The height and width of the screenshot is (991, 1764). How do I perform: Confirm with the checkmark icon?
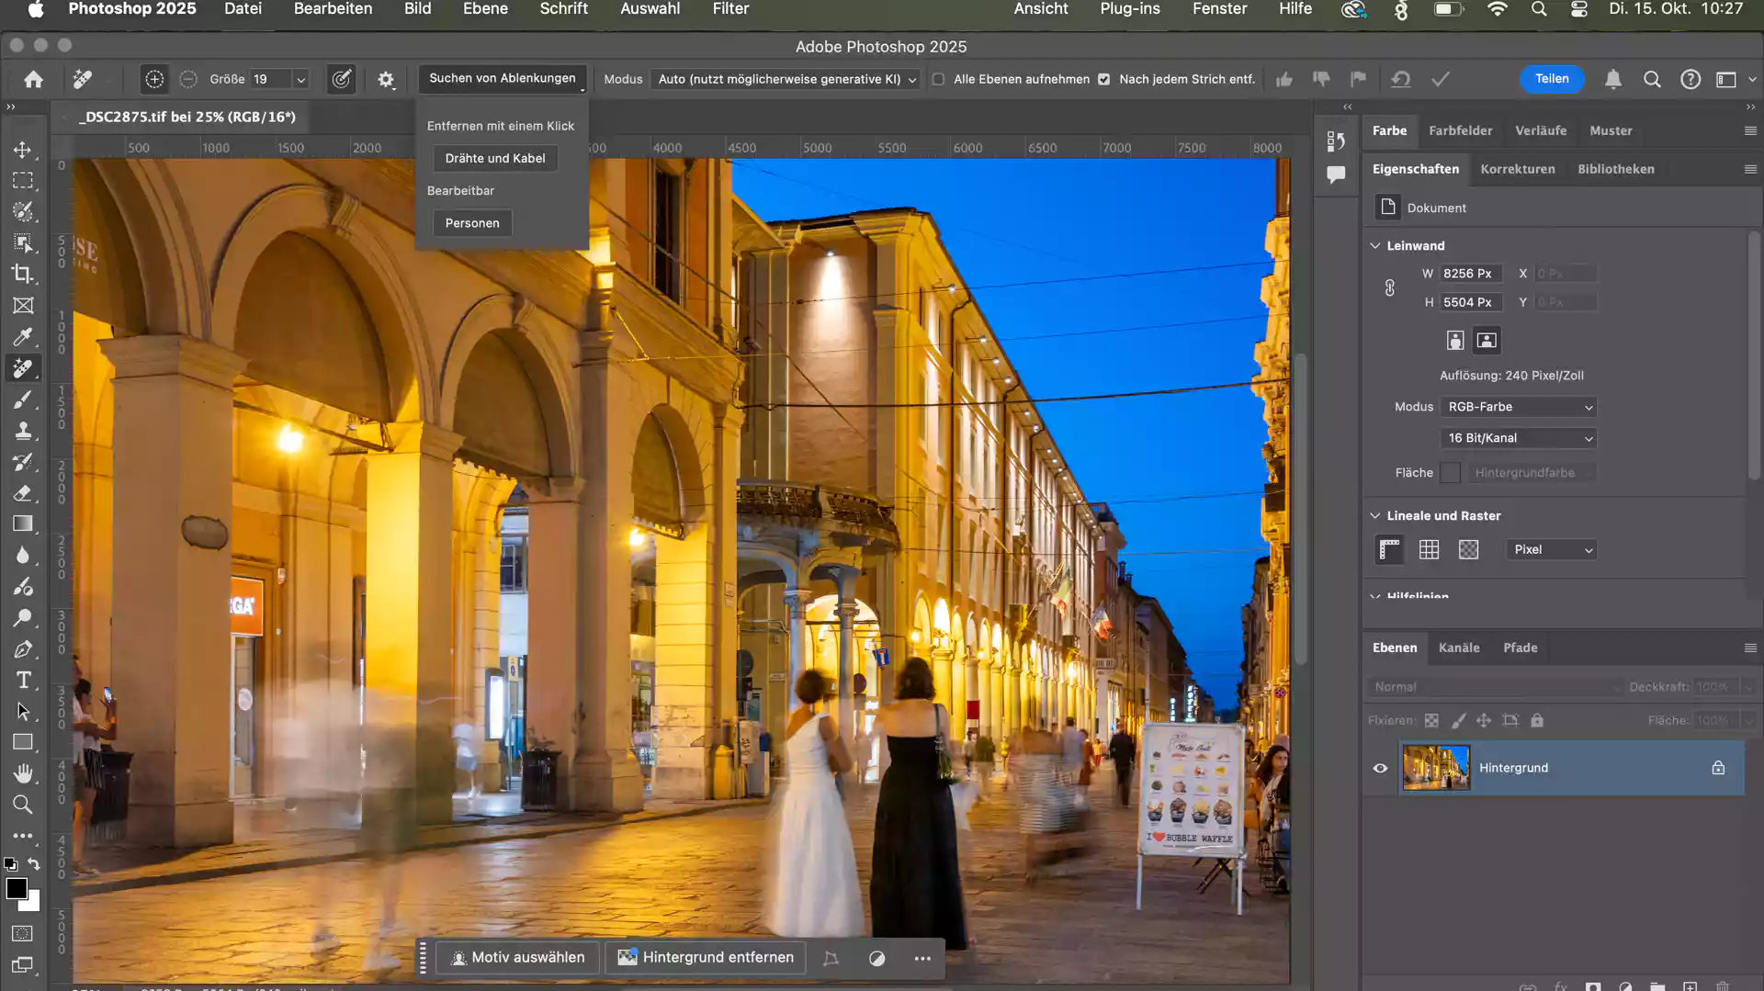(x=1441, y=79)
